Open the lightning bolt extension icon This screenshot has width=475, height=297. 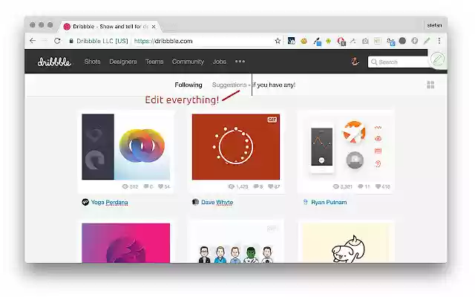pyautogui.click(x=415, y=41)
